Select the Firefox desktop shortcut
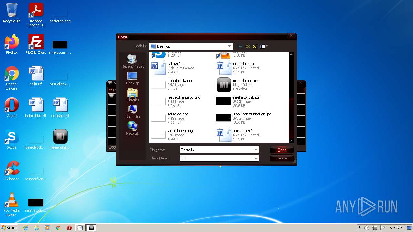 pyautogui.click(x=12, y=44)
